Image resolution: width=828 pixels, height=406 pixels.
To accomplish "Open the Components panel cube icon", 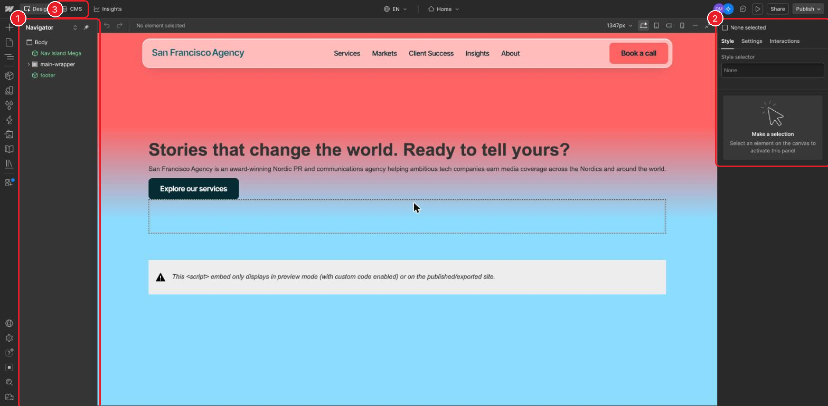I will click(x=9, y=76).
